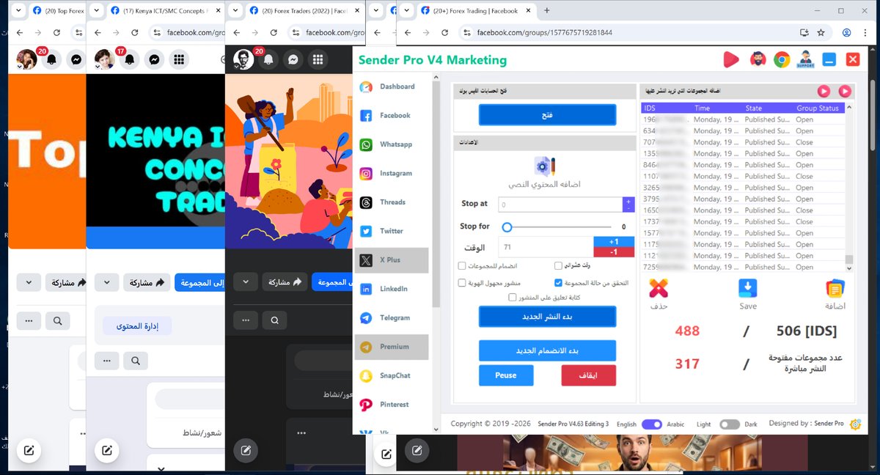Open tab search dropdown in Kenya ICT/SMC window
This screenshot has width=880, height=475.
97,11
